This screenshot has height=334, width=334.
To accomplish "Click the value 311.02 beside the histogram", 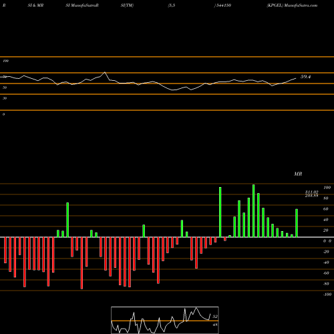I will pyautogui.click(x=311, y=192).
